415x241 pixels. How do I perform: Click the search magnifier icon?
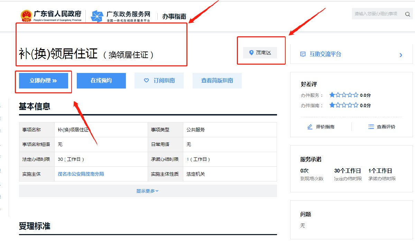(407, 14)
